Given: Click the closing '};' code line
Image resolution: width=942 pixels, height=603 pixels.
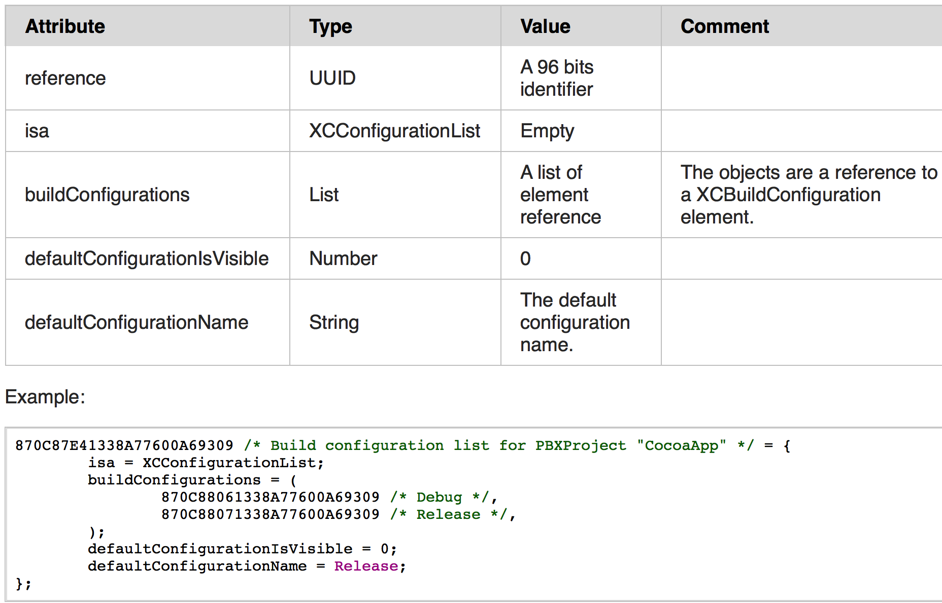Looking at the screenshot, I should pyautogui.click(x=23, y=584).
